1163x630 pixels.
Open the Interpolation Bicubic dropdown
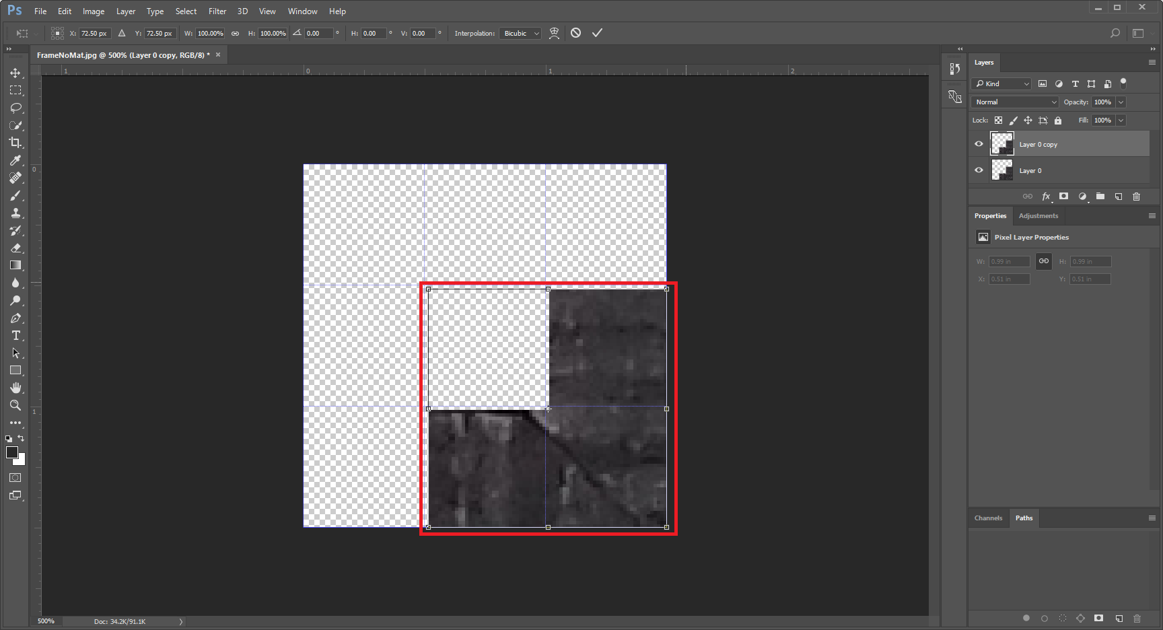[x=520, y=33]
